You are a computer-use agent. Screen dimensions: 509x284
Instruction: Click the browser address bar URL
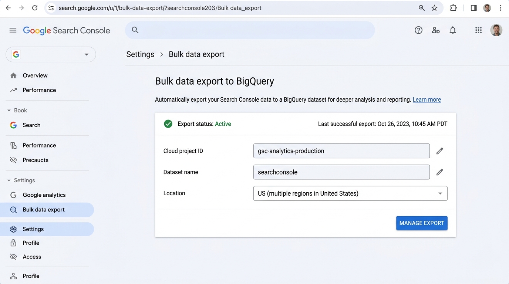tap(160, 8)
